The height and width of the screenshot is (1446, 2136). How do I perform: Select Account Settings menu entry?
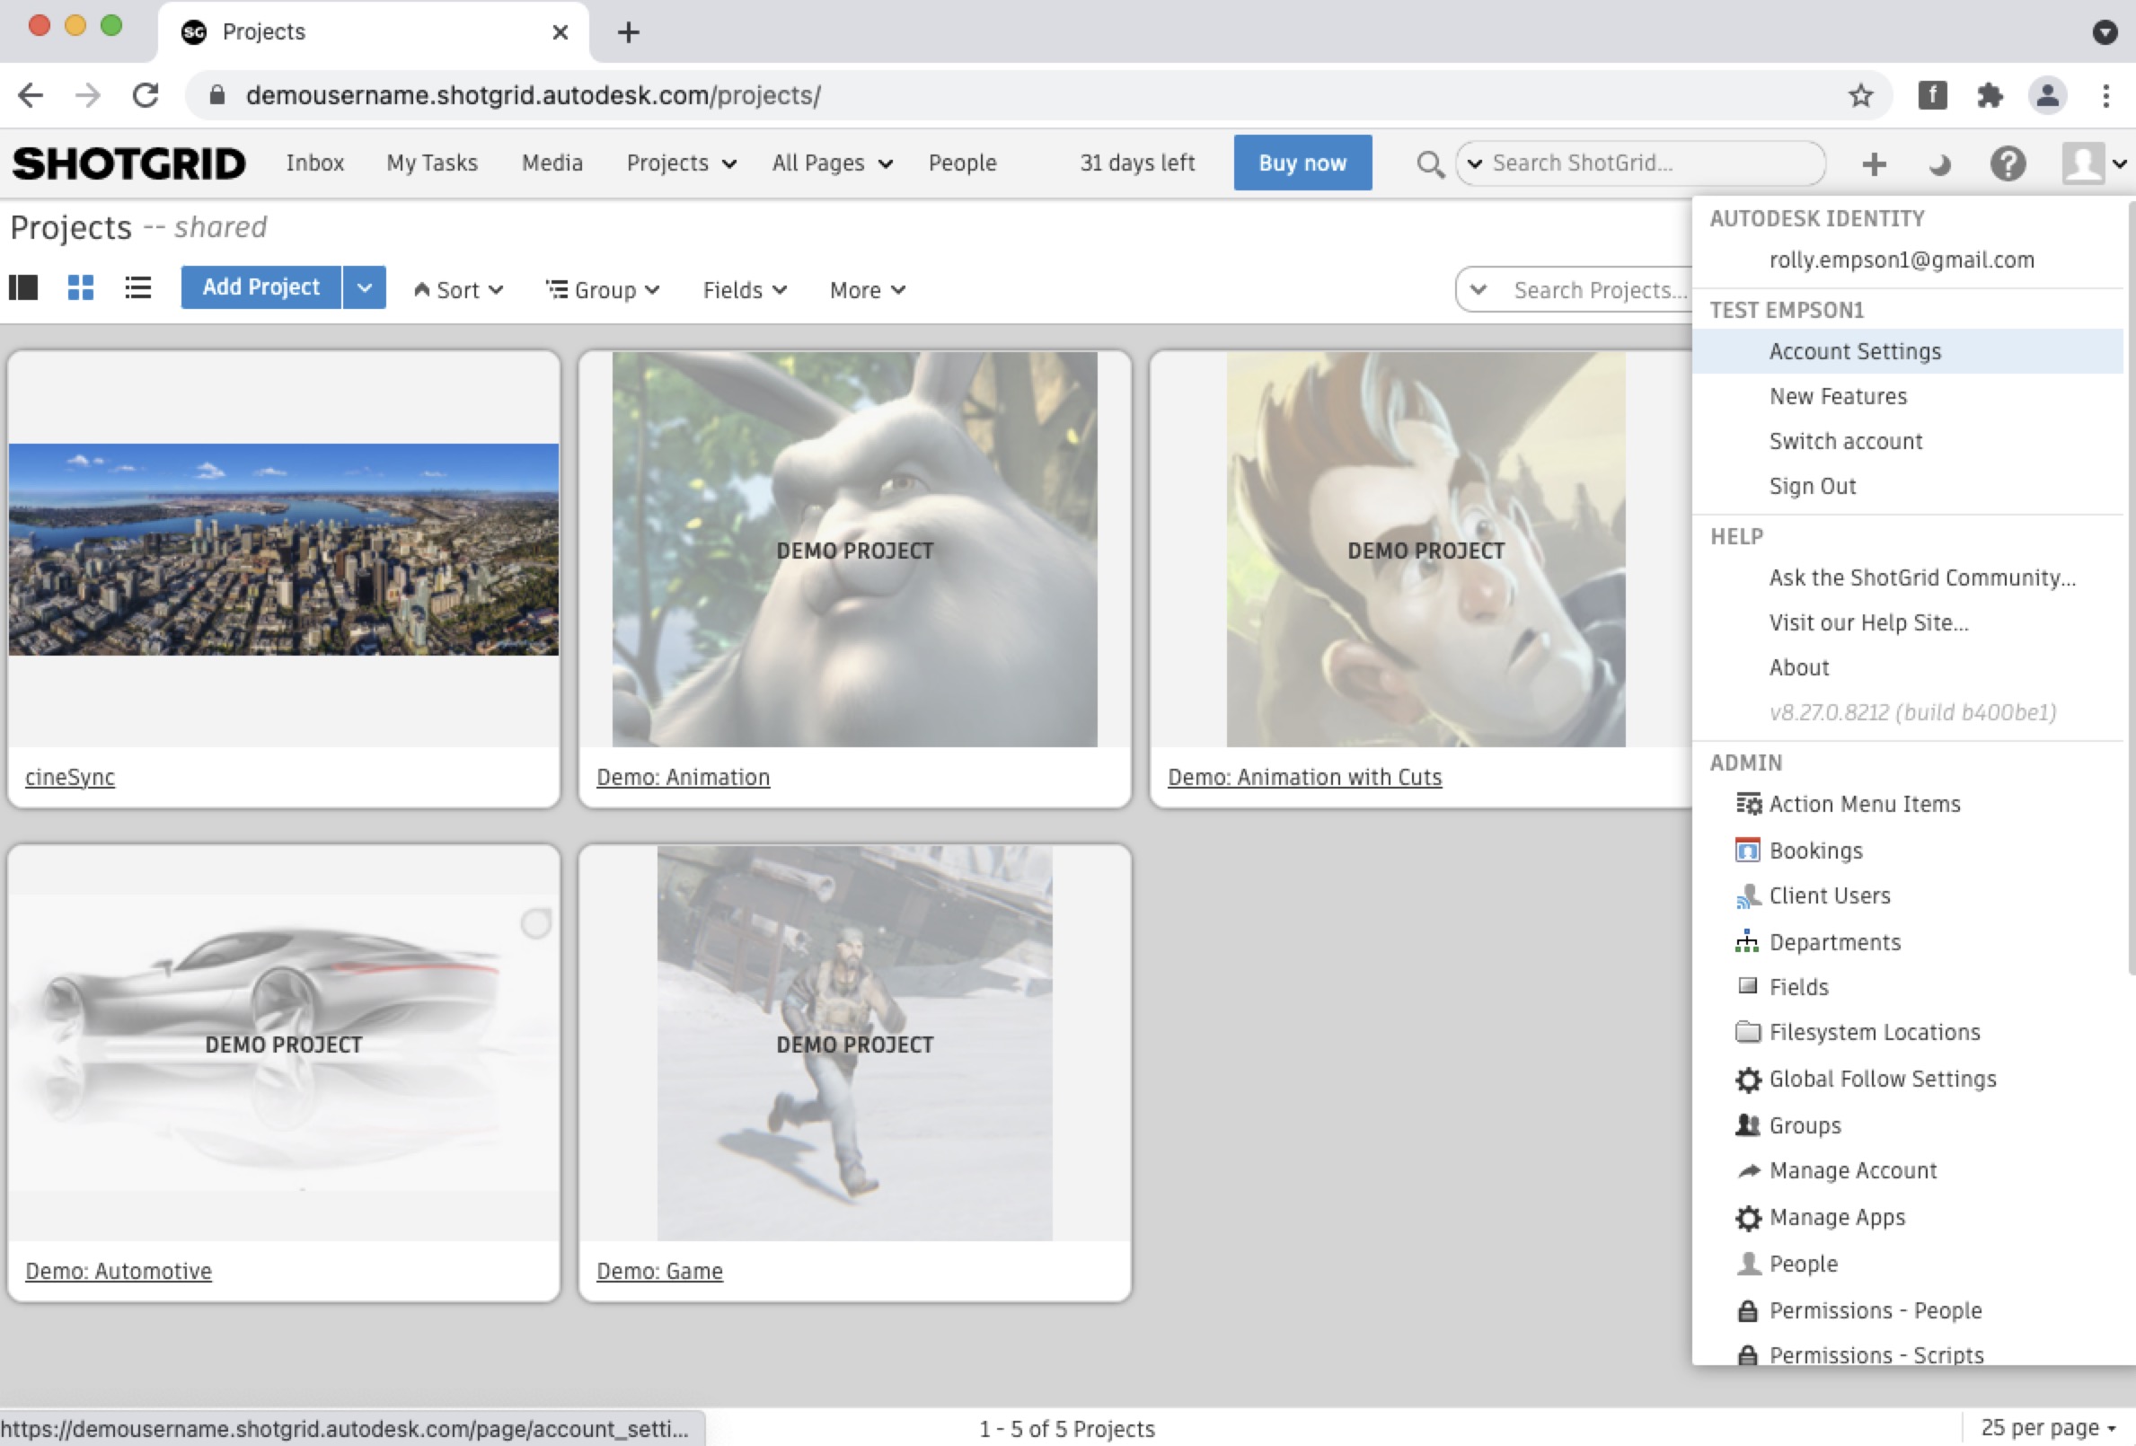point(1855,351)
